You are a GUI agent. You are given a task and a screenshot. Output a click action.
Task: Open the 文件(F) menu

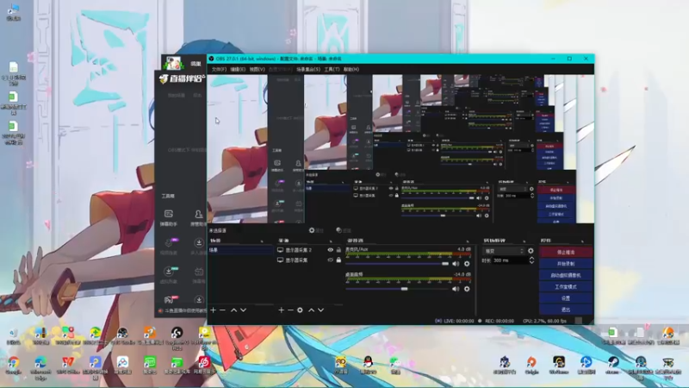(x=219, y=70)
